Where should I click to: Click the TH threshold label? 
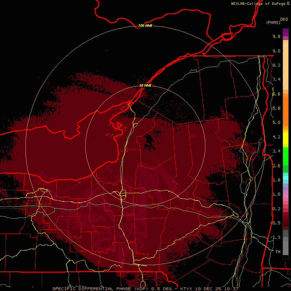[x=278, y=252]
